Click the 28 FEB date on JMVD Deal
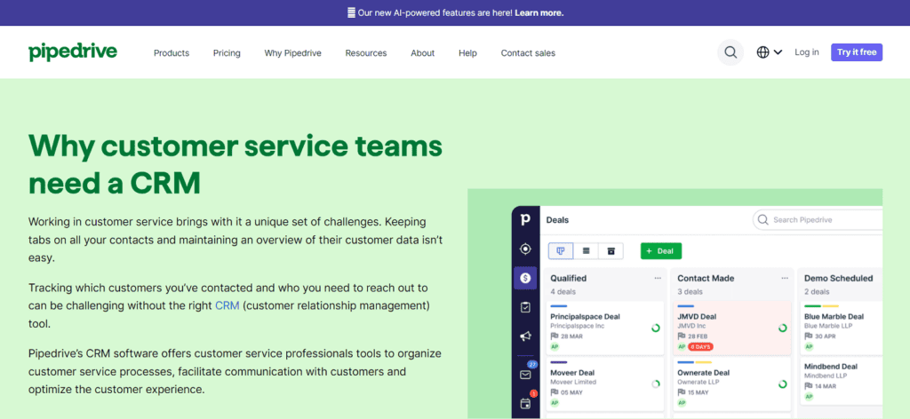910x419 pixels. pos(698,336)
